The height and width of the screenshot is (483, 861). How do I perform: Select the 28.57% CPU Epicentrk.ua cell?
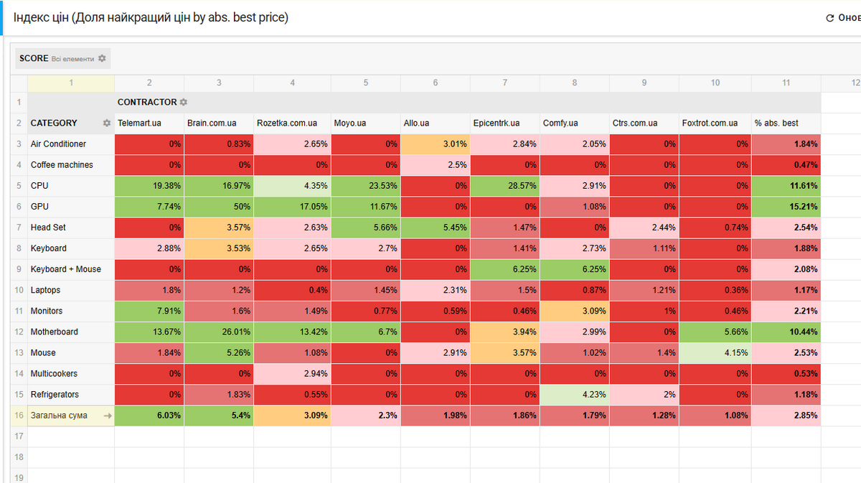click(504, 185)
